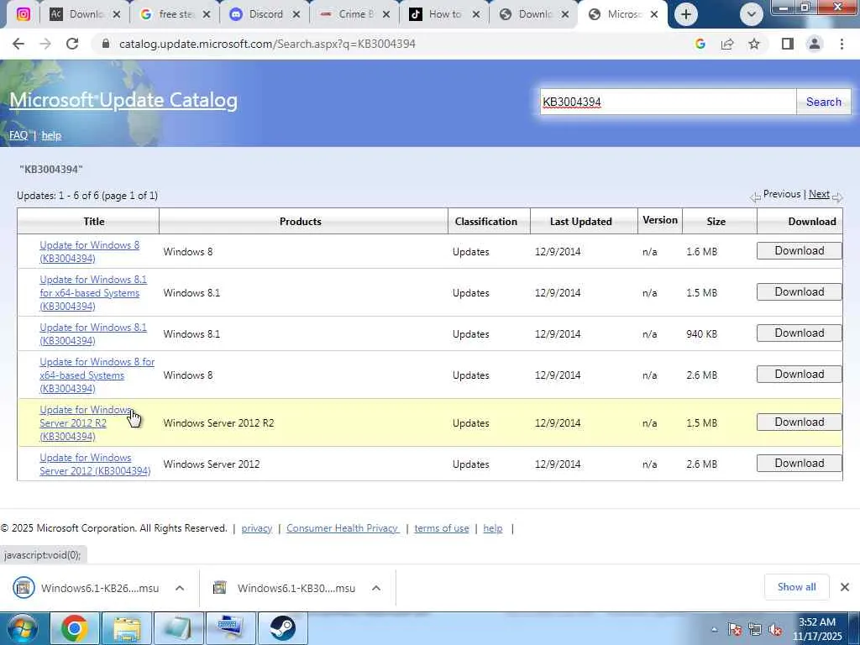The image size is (860, 645).
Task: Open the FAQ link
Action: pos(18,135)
